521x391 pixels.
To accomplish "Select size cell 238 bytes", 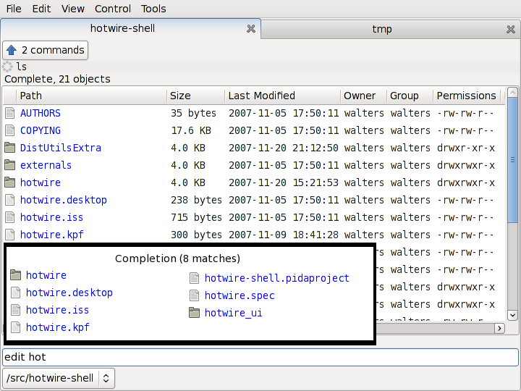I will point(196,200).
